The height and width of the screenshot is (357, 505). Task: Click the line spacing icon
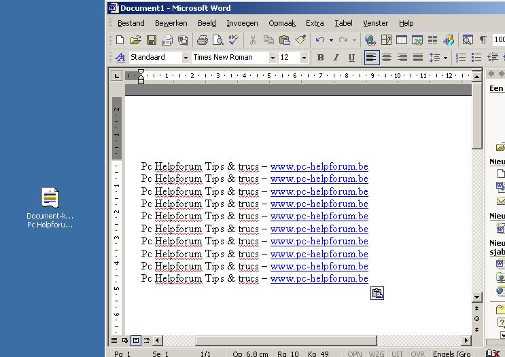(434, 58)
